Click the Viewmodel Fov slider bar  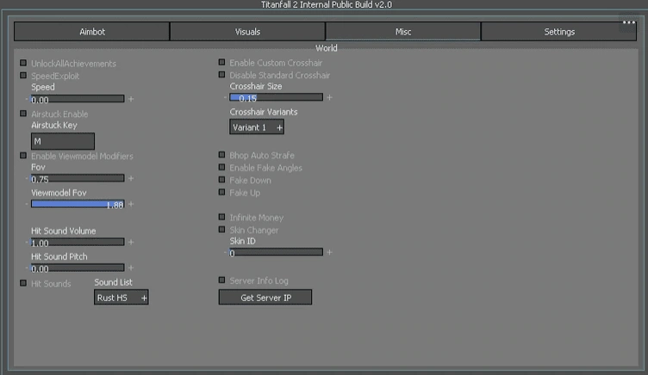coord(78,204)
